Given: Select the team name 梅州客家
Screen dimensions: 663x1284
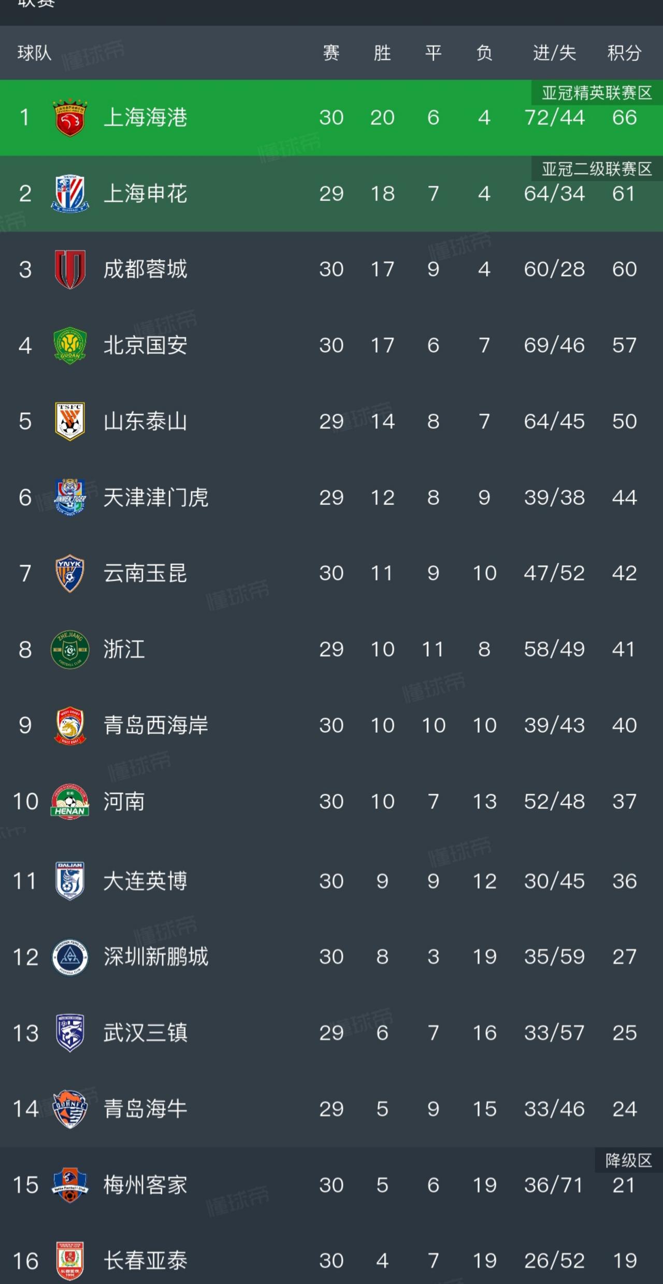Looking at the screenshot, I should (x=145, y=1185).
